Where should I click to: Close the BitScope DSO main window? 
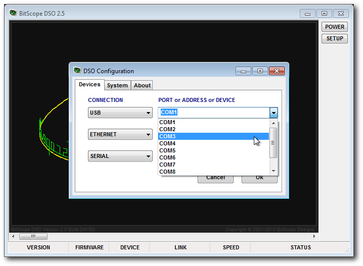pyautogui.click(x=341, y=14)
